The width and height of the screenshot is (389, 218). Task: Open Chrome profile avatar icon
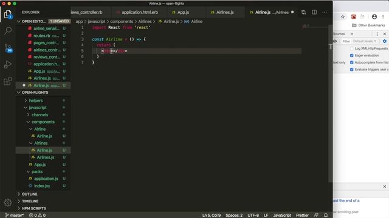pos(374,17)
